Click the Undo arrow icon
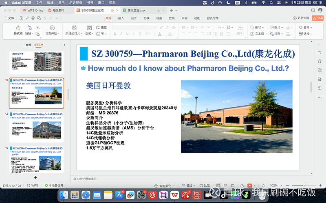Screen dimensions: 326x203 point(45,18)
